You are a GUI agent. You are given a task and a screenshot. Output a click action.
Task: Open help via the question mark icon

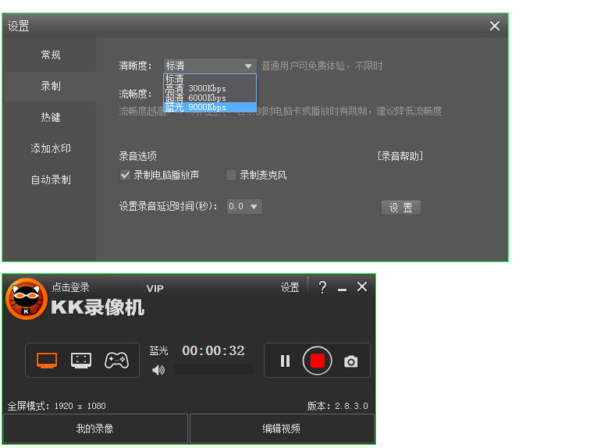pos(322,287)
